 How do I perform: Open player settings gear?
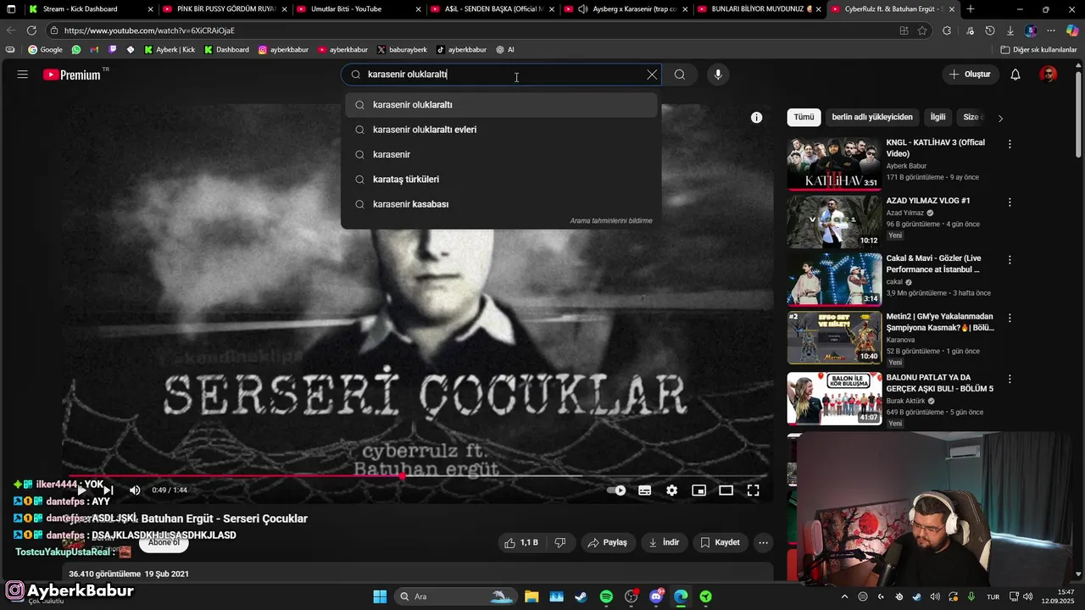[x=672, y=490]
